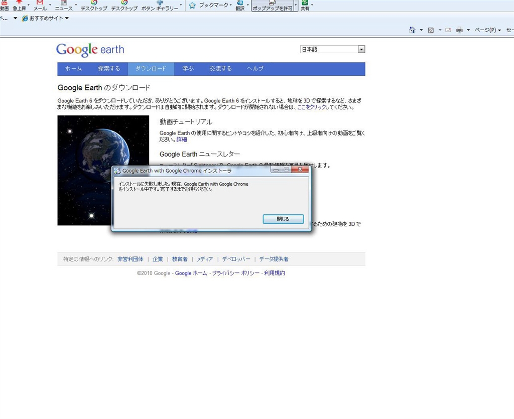This screenshot has height=419, width=514.
Task: Open the 教育者 footer link
Action: pyautogui.click(x=180, y=259)
